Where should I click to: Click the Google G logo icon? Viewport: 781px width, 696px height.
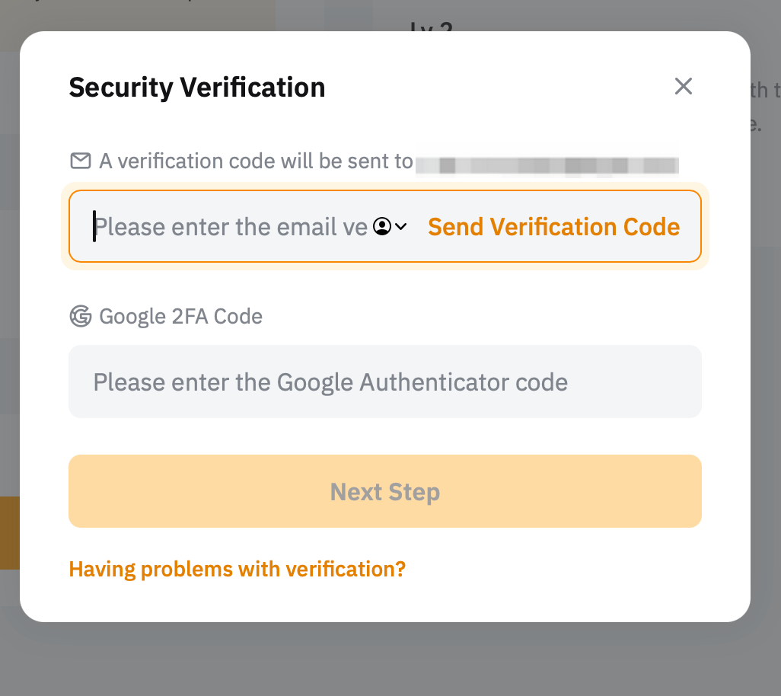pos(80,316)
